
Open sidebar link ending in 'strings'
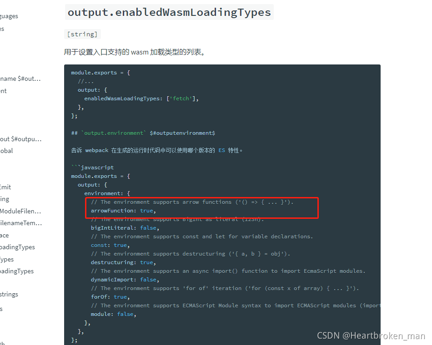[9, 294]
